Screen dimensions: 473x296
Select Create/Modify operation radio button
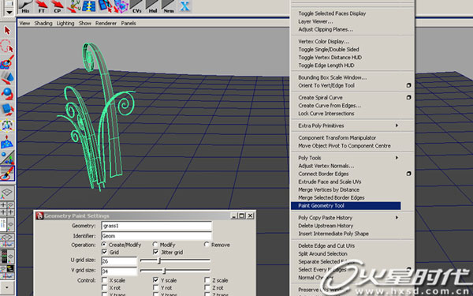(104, 244)
